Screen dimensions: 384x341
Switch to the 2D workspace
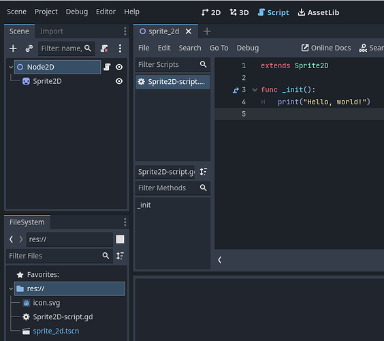[x=211, y=12]
